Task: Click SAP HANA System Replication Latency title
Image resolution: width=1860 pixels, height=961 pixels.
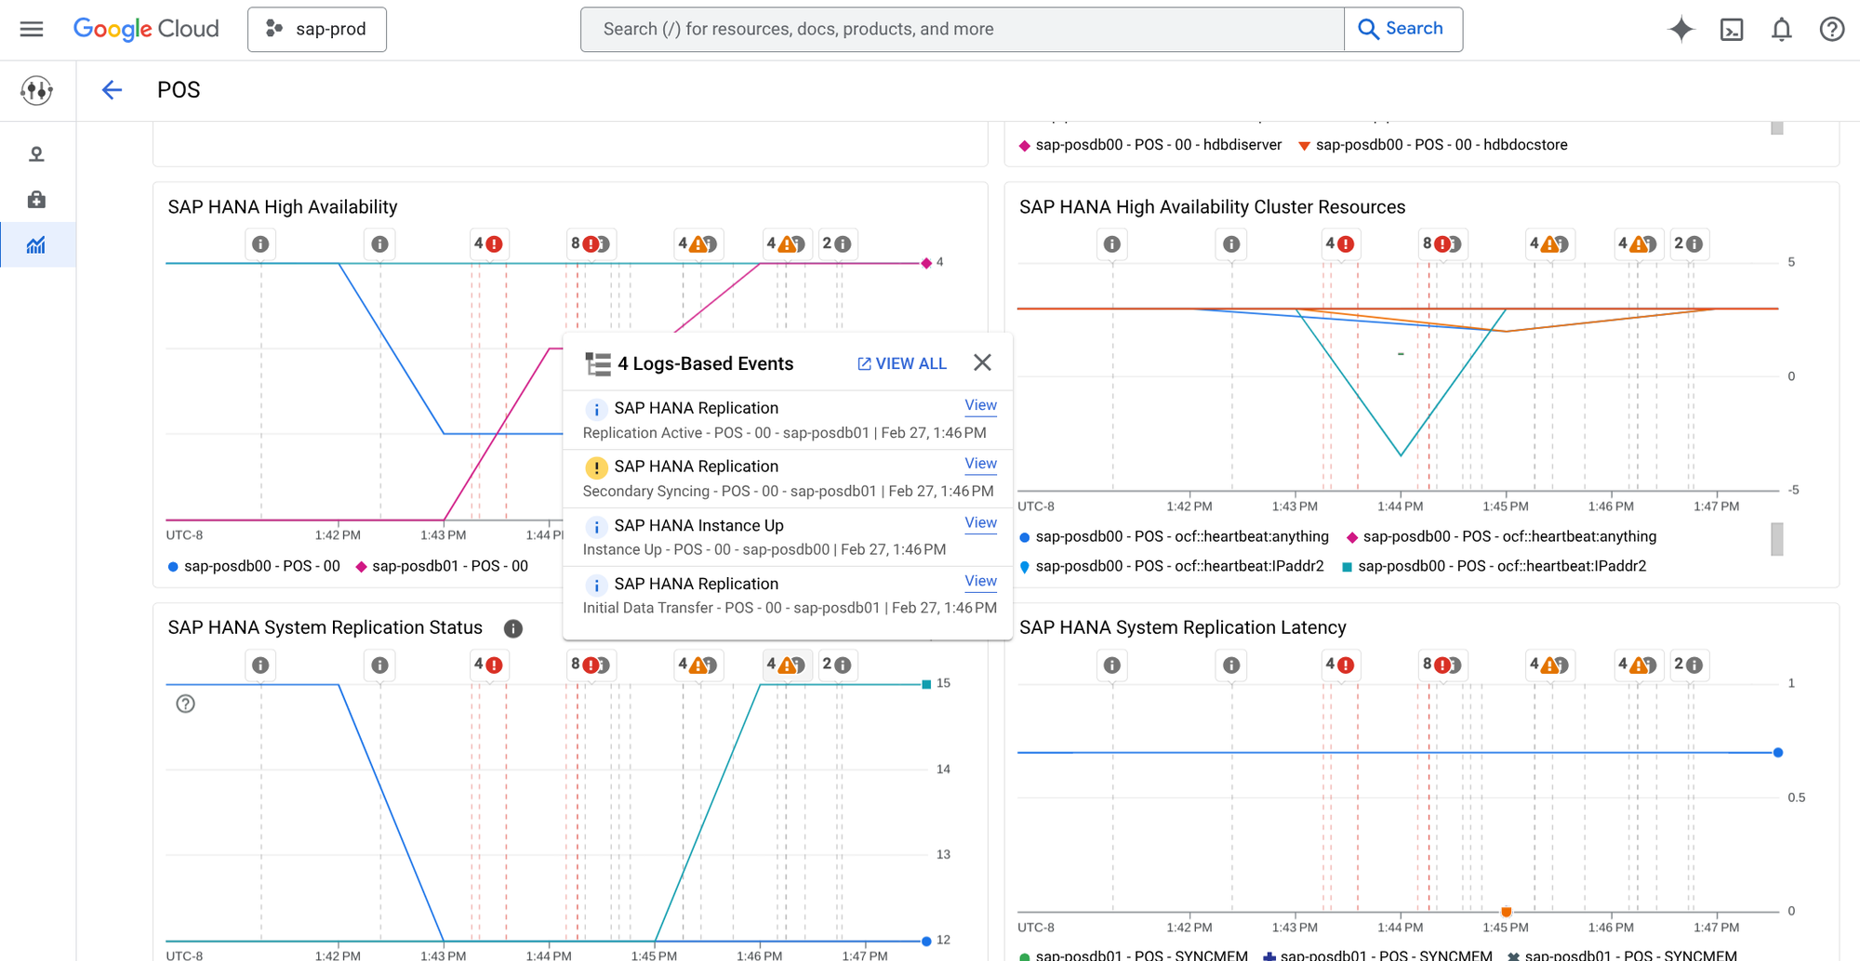Action: (x=1183, y=628)
